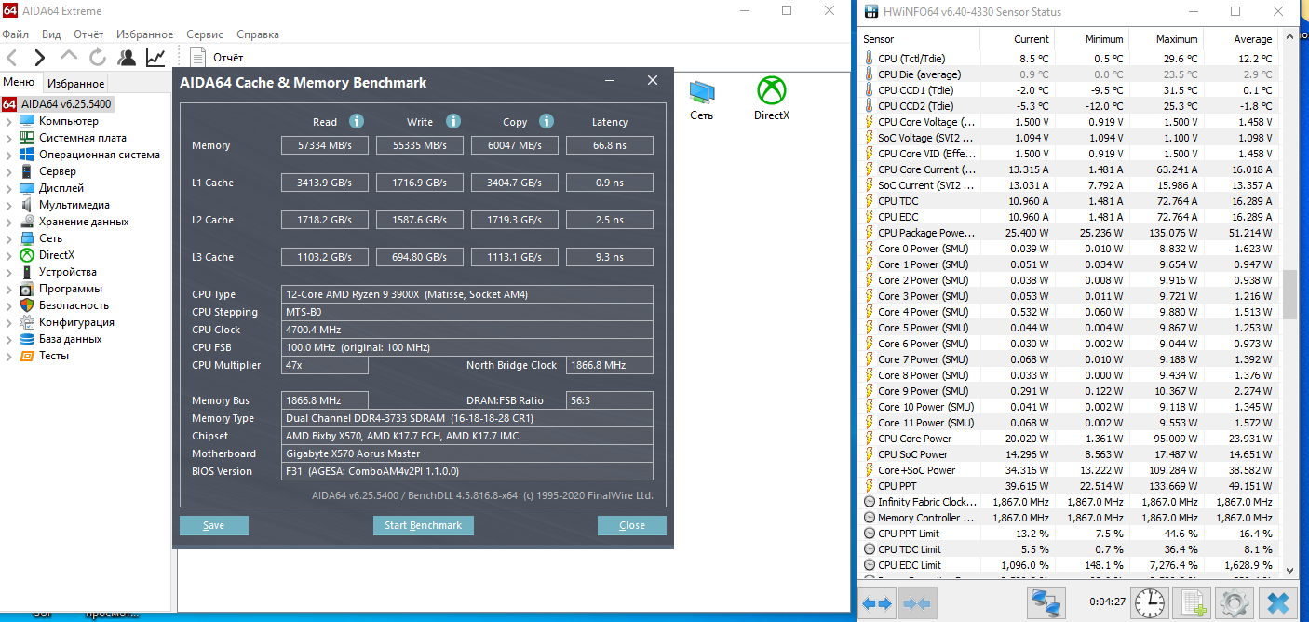Click the База данных tree icon
The image size is (1309, 622).
pyautogui.click(x=26, y=339)
